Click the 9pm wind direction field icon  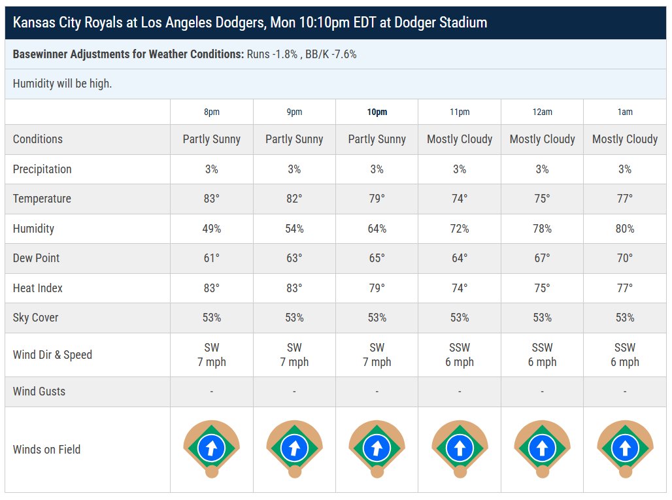294,448
